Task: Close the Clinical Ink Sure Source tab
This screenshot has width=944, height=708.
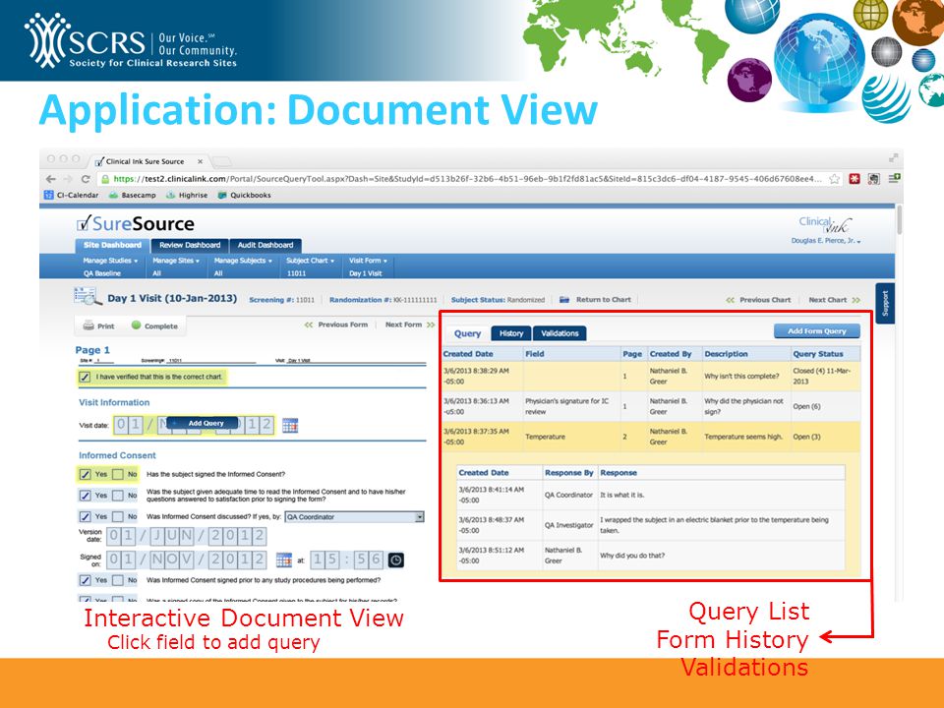Action: (201, 161)
